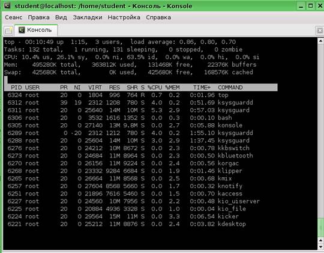Viewport: 324px width, 253px height.
Task: Click the kdesktop process name
Action: 232,224
